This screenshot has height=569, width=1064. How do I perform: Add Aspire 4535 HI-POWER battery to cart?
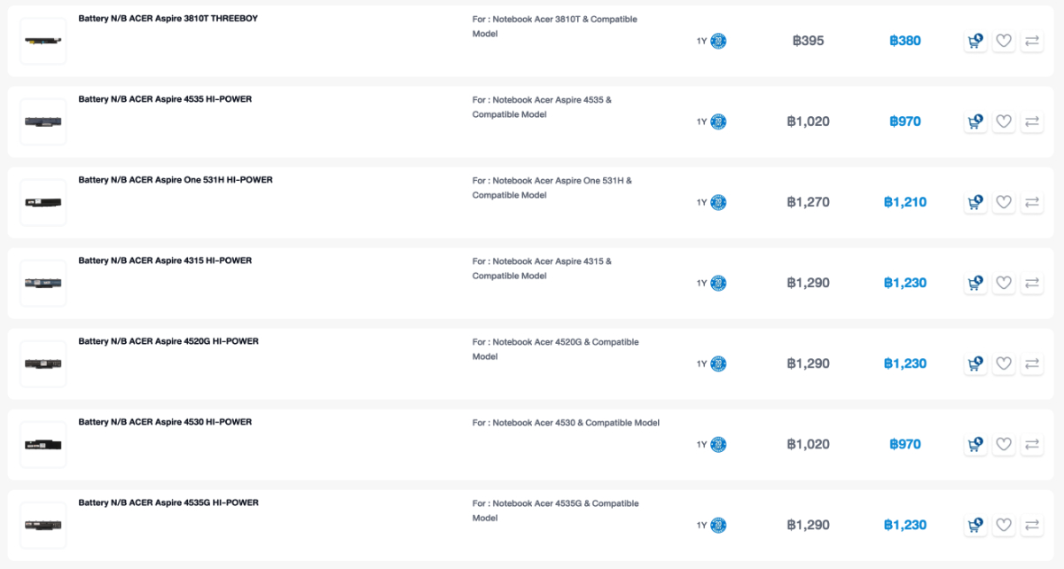click(x=975, y=121)
